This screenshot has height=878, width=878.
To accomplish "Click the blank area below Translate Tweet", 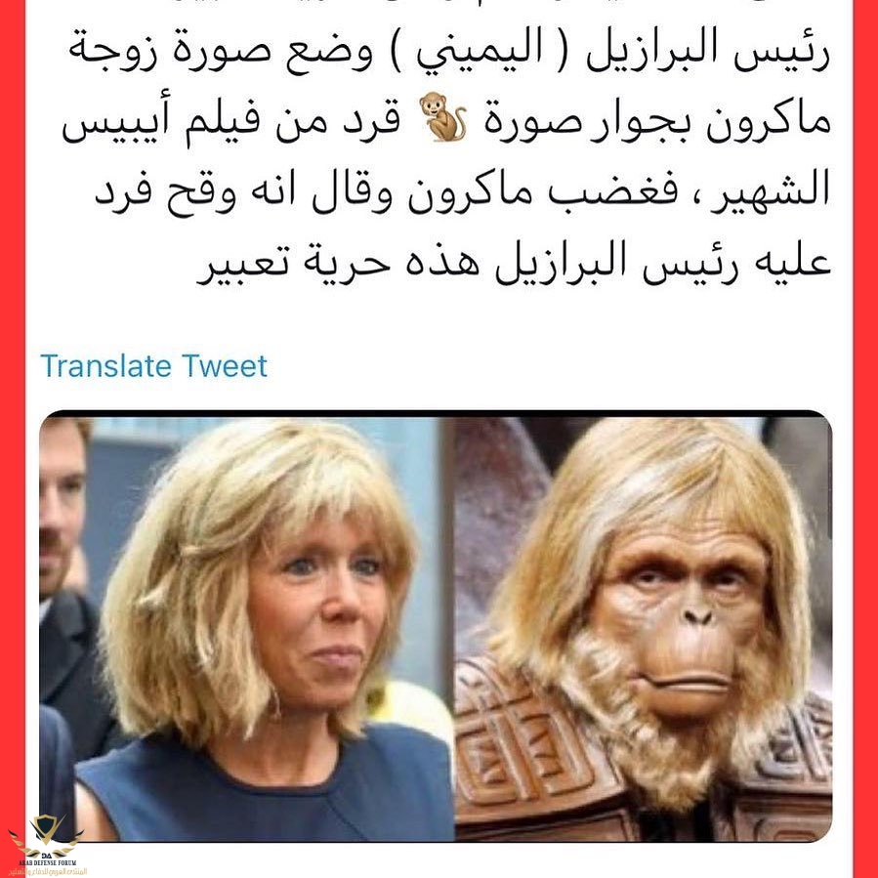I will coord(437,396).
